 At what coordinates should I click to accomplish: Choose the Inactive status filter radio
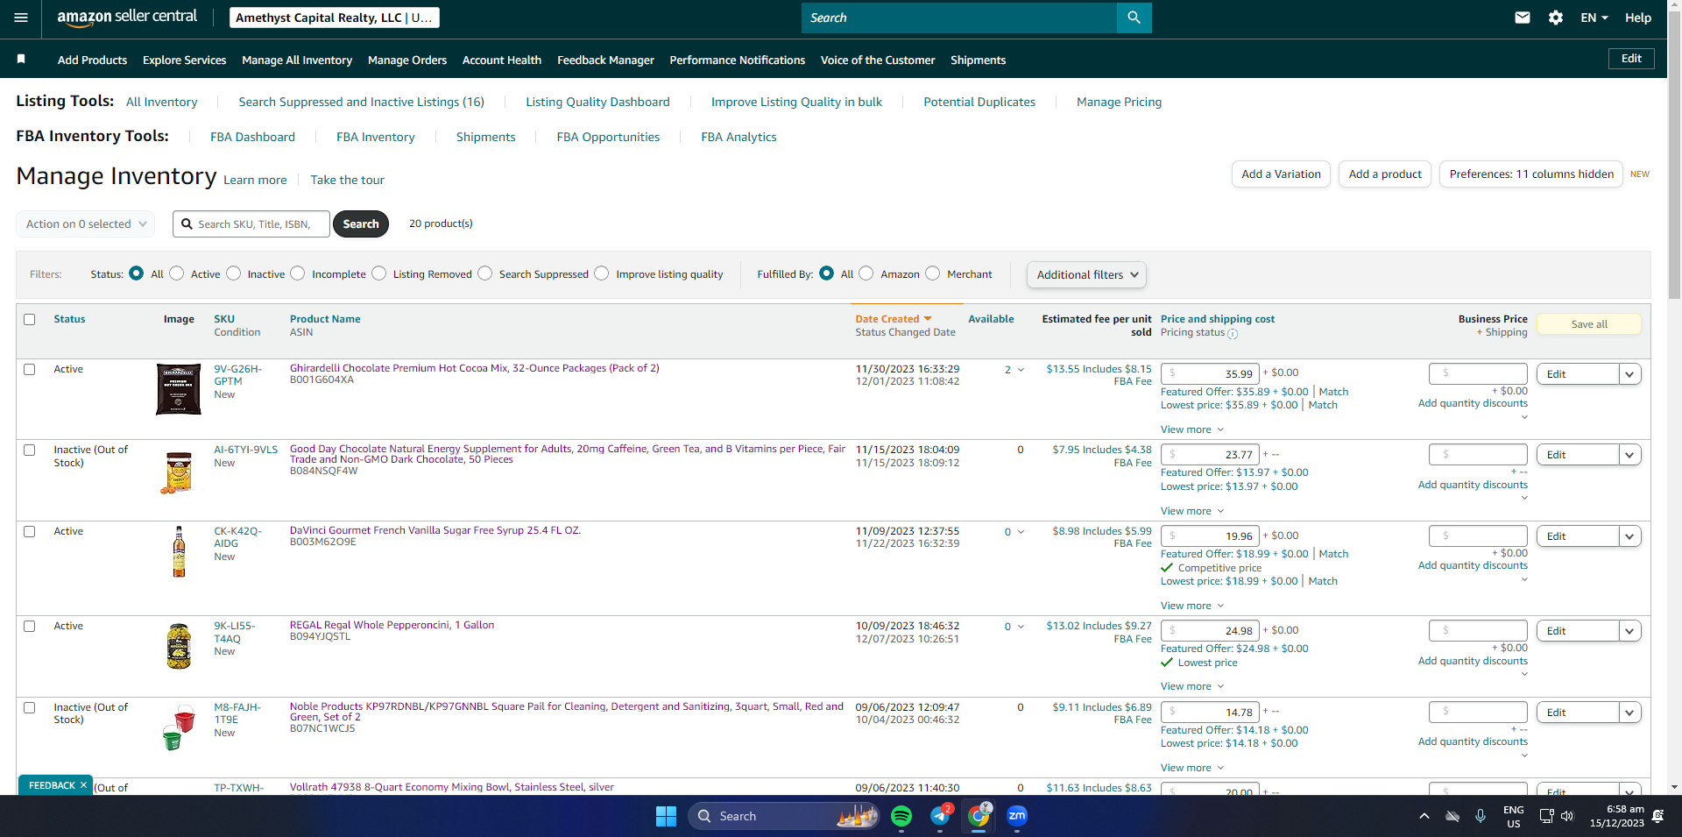[x=234, y=273]
